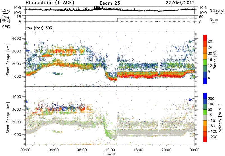Screen dimensions: 225x156
Task: Click 'Slant Range [km]' label of velocity panel
Action: pyautogui.click(x=8, y=118)
